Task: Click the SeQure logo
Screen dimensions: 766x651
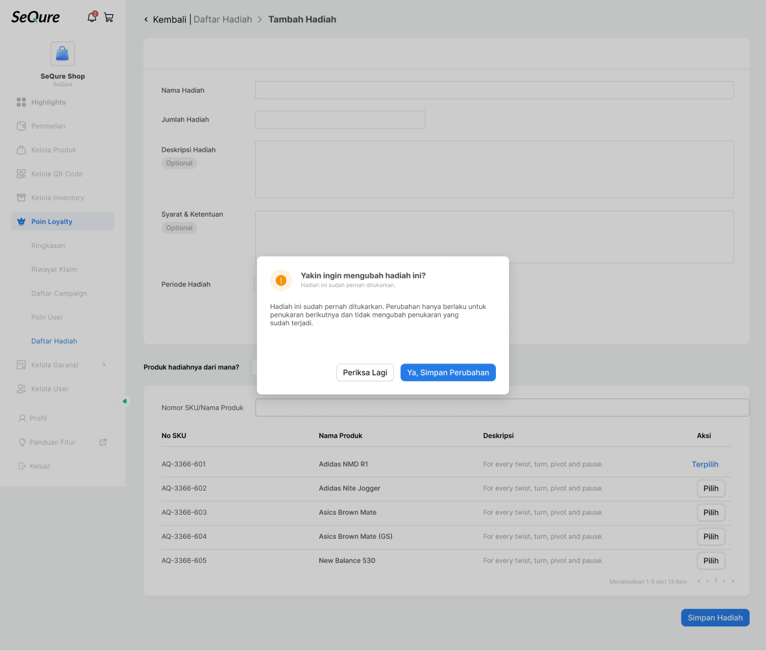Action: point(36,17)
